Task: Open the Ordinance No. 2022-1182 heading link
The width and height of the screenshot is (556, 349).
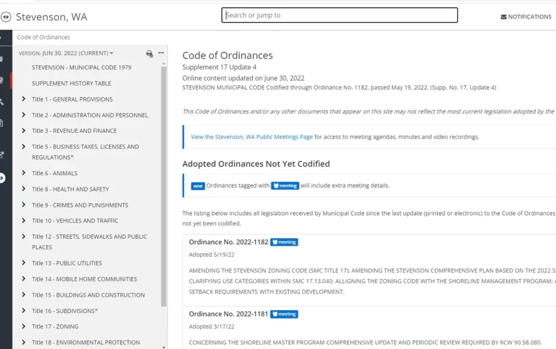Action: pos(229,242)
